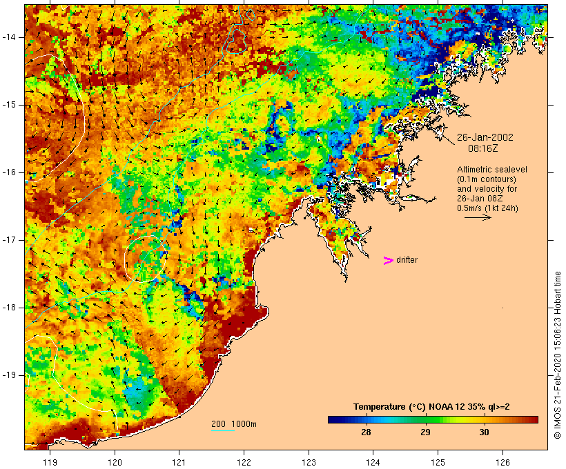Click the '(0.1m contours)' caption line
Screen dimensions: 566x469
(x=487, y=179)
